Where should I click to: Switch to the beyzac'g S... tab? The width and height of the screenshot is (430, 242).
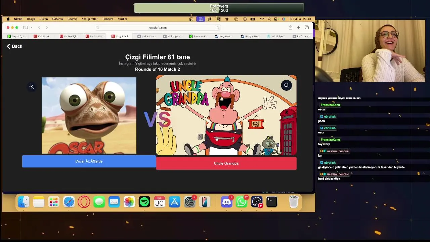pyautogui.click(x=17, y=36)
